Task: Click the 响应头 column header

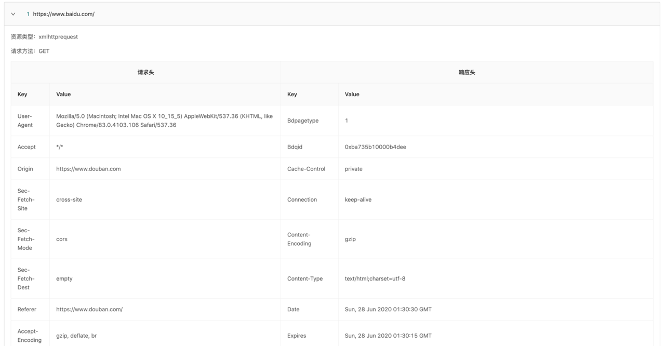Action: click(467, 72)
